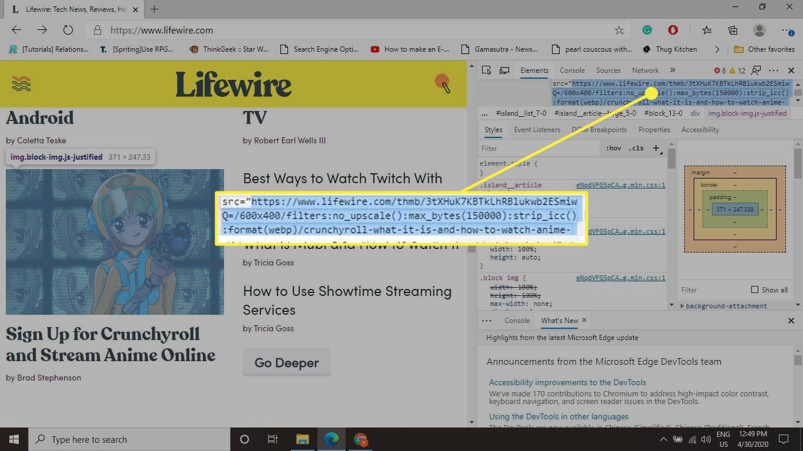Open Using the DevTools in other languages link
This screenshot has width=803, height=451.
click(x=558, y=416)
